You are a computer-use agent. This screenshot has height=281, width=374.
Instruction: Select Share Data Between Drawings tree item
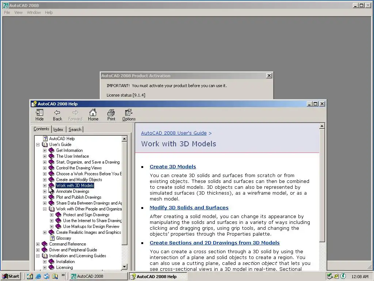(89, 203)
